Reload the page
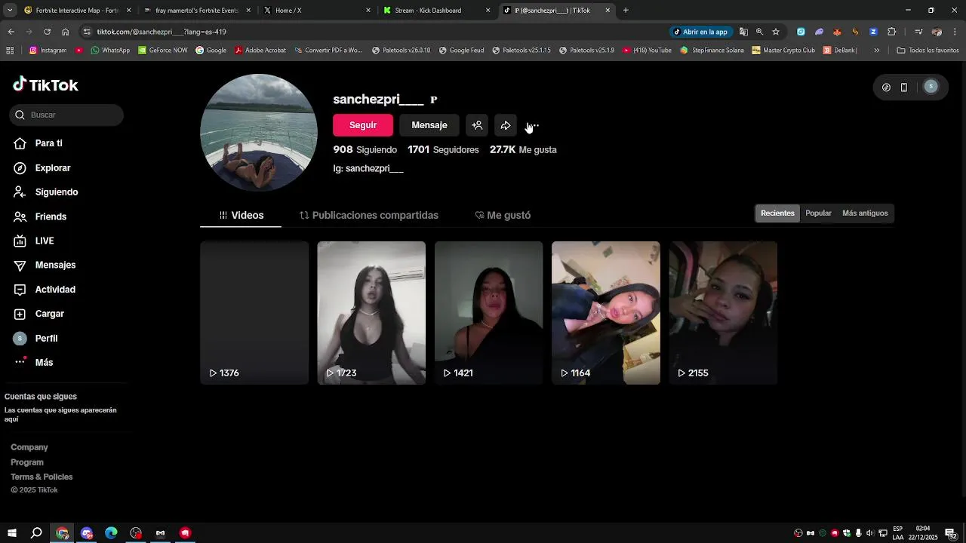966x543 pixels. 47,32
